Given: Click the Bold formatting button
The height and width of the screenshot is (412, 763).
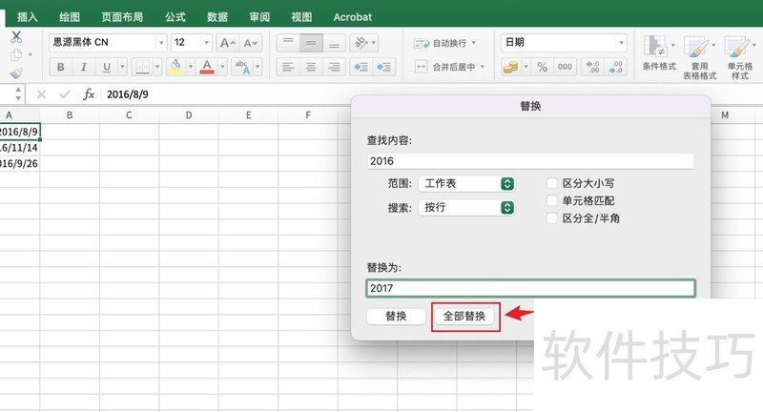Looking at the screenshot, I should [x=61, y=67].
